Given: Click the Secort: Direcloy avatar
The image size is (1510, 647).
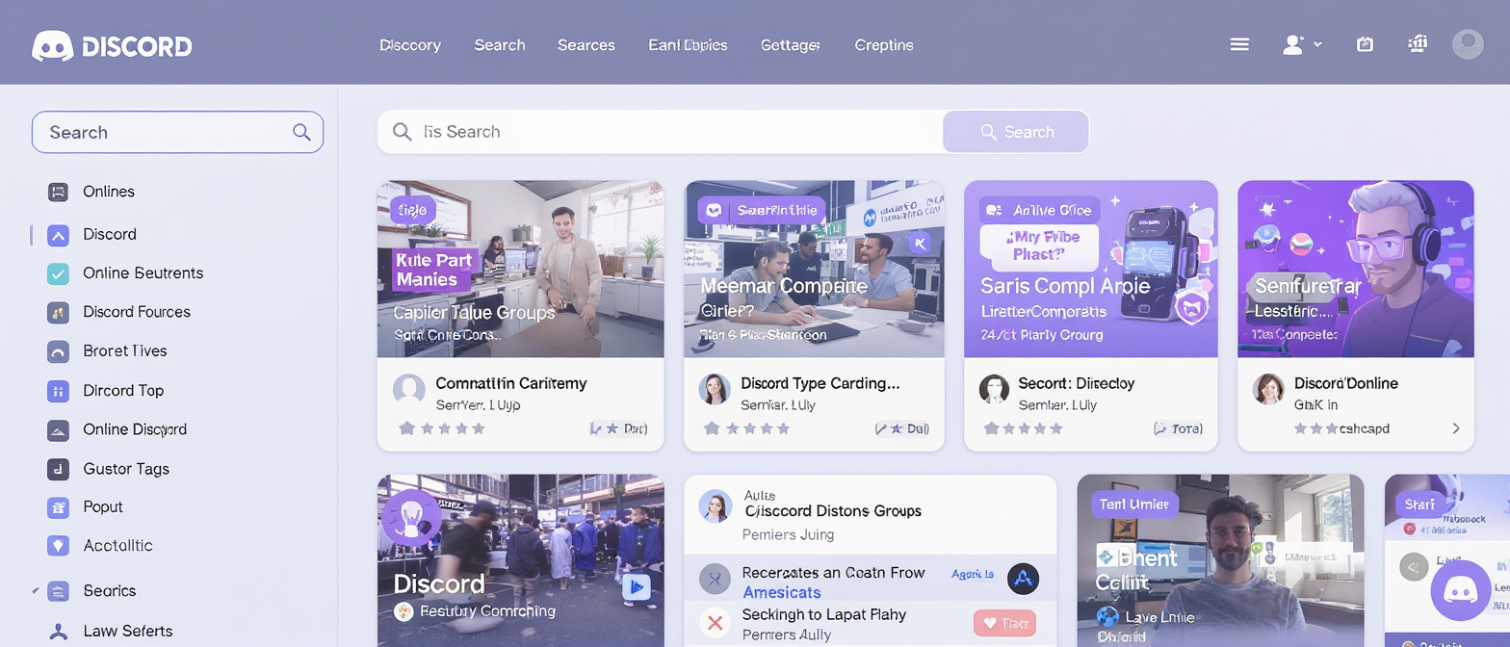Looking at the screenshot, I should point(994,390).
